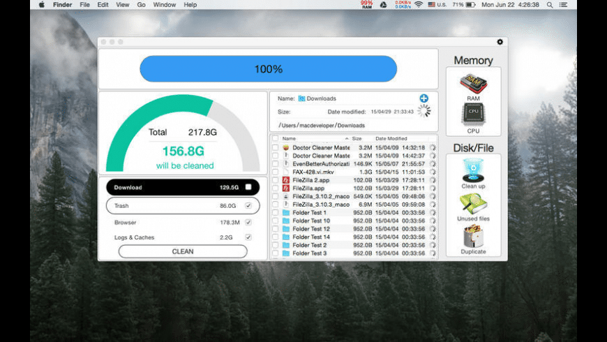Click the 100% scan progress bar
Screen dimensions: 607x342
pos(269,69)
